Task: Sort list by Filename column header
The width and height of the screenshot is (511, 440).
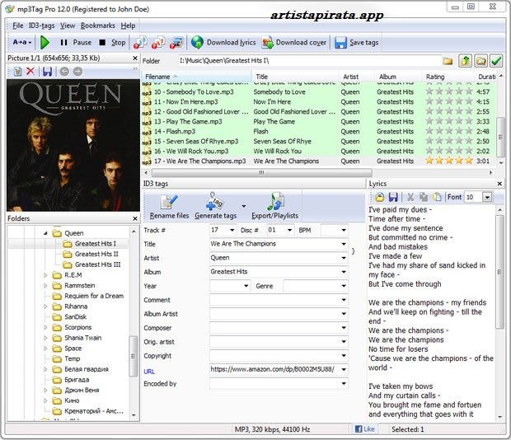Action: [x=196, y=77]
